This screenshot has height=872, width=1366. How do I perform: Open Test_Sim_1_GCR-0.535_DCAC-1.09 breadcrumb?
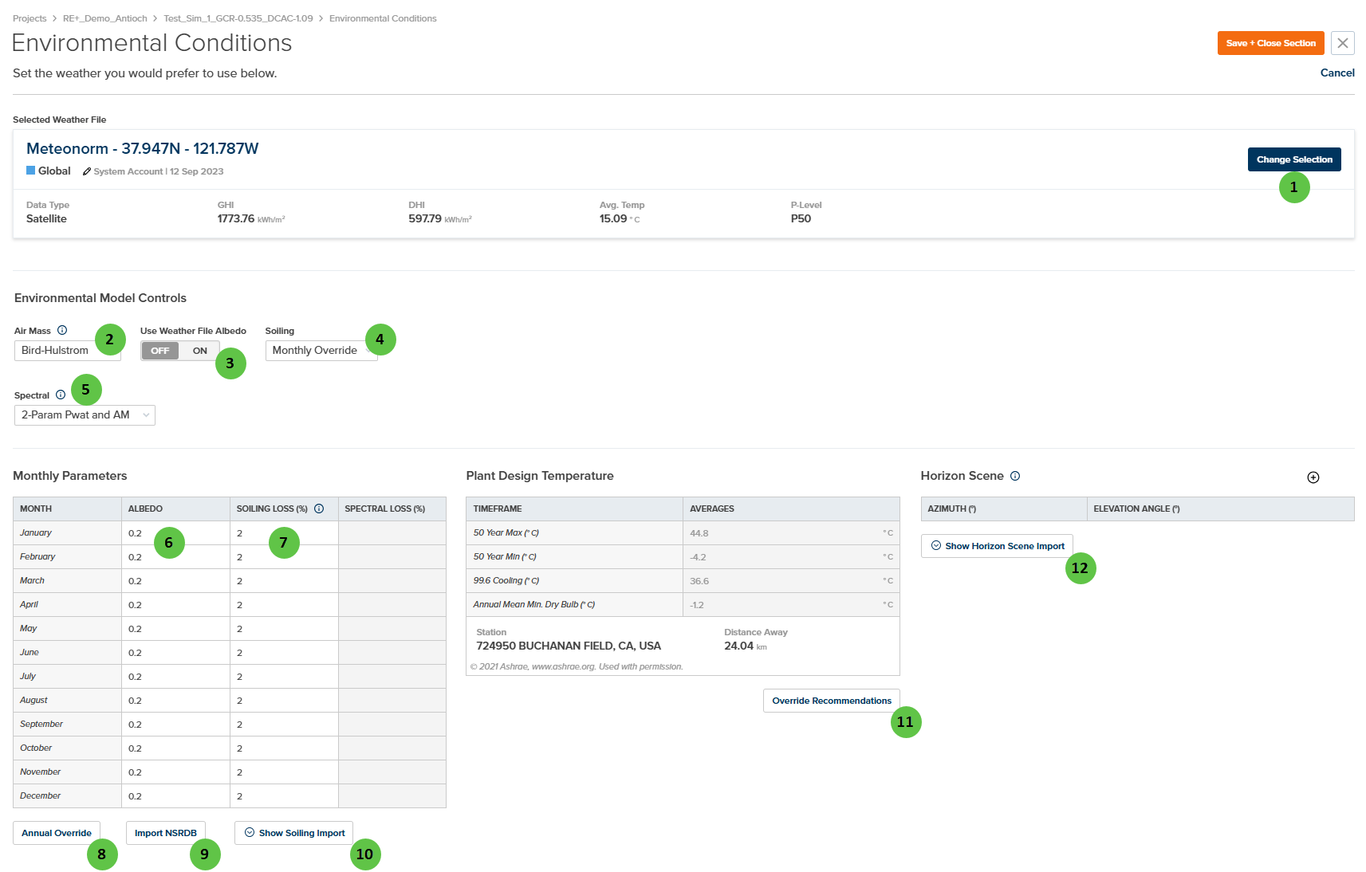coord(238,18)
